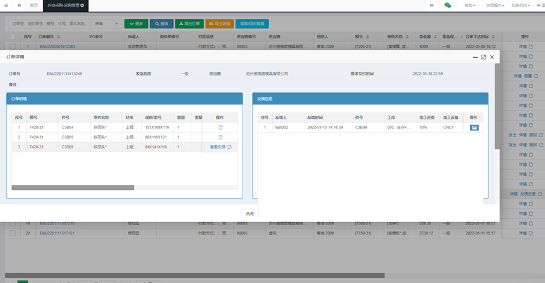The height and width of the screenshot is (283, 545).
Task: Open the feedback image in the 反馈信息 table
Action: click(x=474, y=128)
